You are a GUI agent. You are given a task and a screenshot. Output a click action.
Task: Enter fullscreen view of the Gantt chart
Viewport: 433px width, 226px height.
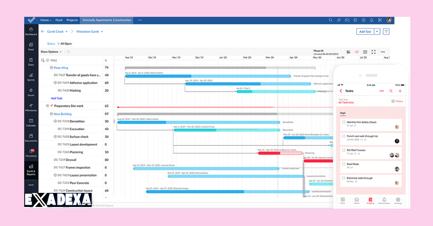coord(373,51)
